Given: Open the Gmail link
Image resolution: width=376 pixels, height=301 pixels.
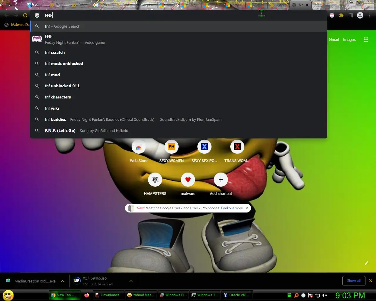Looking at the screenshot, I should click(334, 39).
